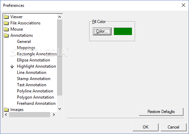Select Polyline Annotation in the tree
The image size is (189, 134).
(x=35, y=91)
